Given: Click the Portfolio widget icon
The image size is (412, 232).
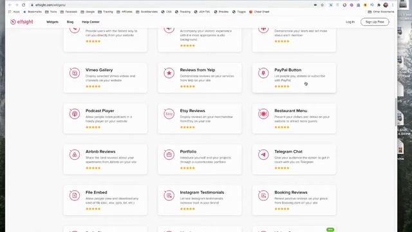Looking at the screenshot, I should pos(169,155).
